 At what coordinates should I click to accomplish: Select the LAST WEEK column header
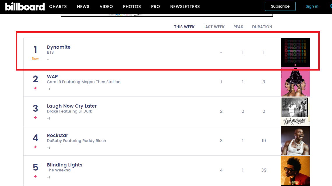tap(214, 27)
